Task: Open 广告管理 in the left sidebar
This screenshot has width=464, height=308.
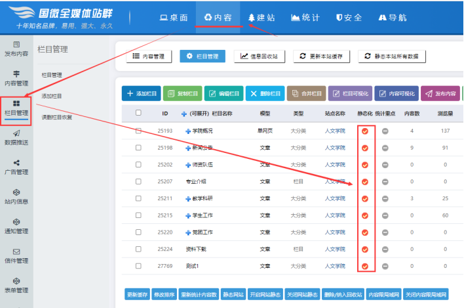Action: click(x=16, y=166)
